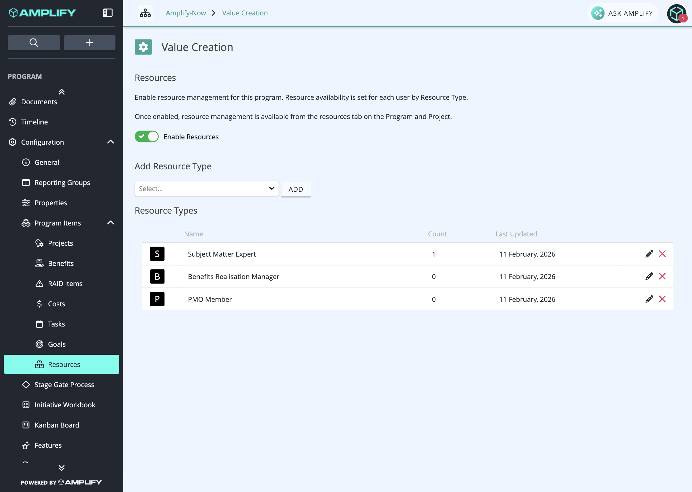
Task: Click the ASK AMPLIFY button
Action: coord(622,13)
